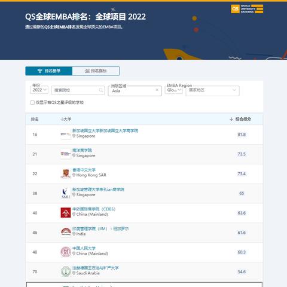Open the QS World University Rankings logo
The image size is (287, 287).
[x=247, y=9]
